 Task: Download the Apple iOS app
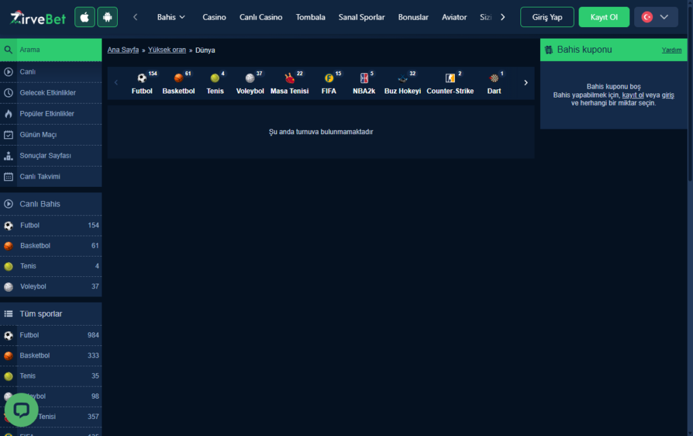pos(85,17)
